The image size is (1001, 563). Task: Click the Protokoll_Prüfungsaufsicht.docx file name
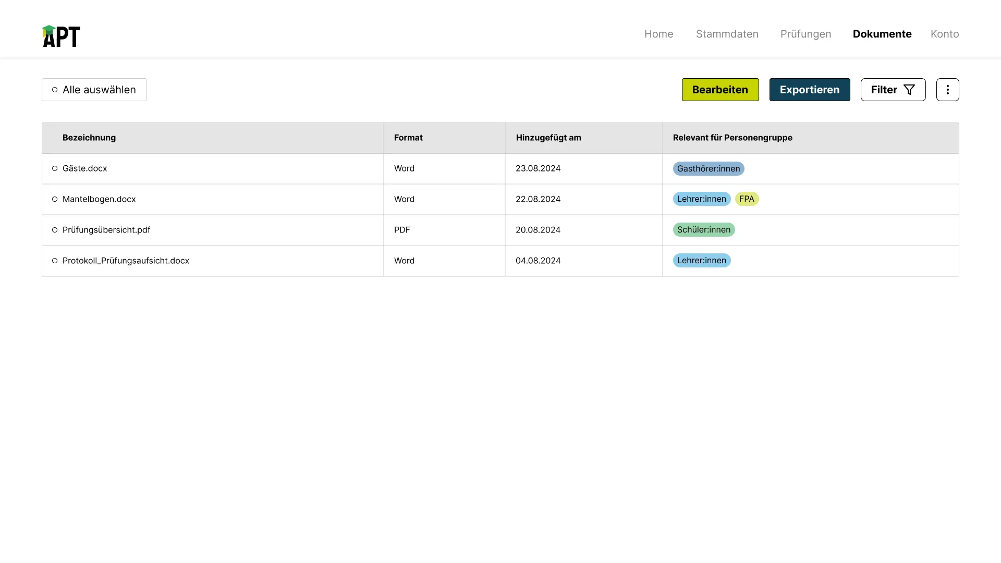click(126, 261)
